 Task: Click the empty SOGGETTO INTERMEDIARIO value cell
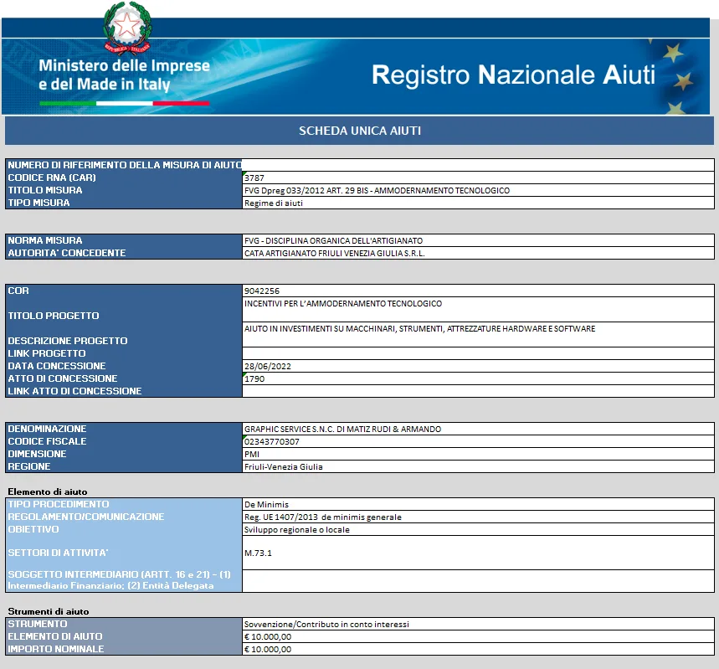[x=478, y=581]
